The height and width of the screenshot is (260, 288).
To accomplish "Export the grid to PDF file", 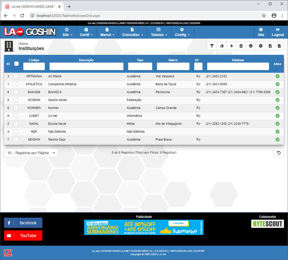I will 279,46.
